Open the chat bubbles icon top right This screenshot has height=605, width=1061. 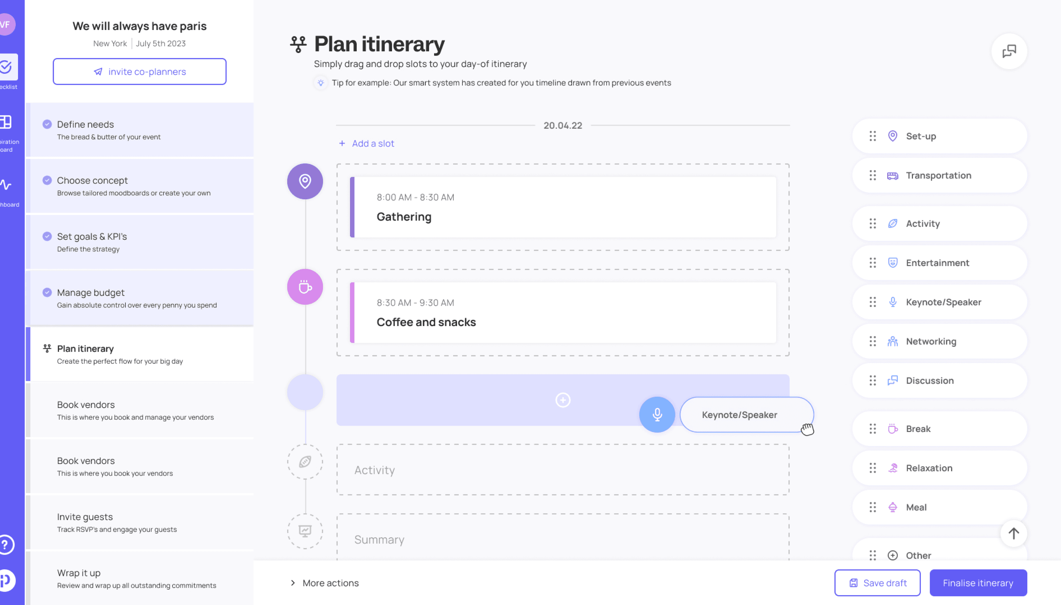coord(1009,52)
